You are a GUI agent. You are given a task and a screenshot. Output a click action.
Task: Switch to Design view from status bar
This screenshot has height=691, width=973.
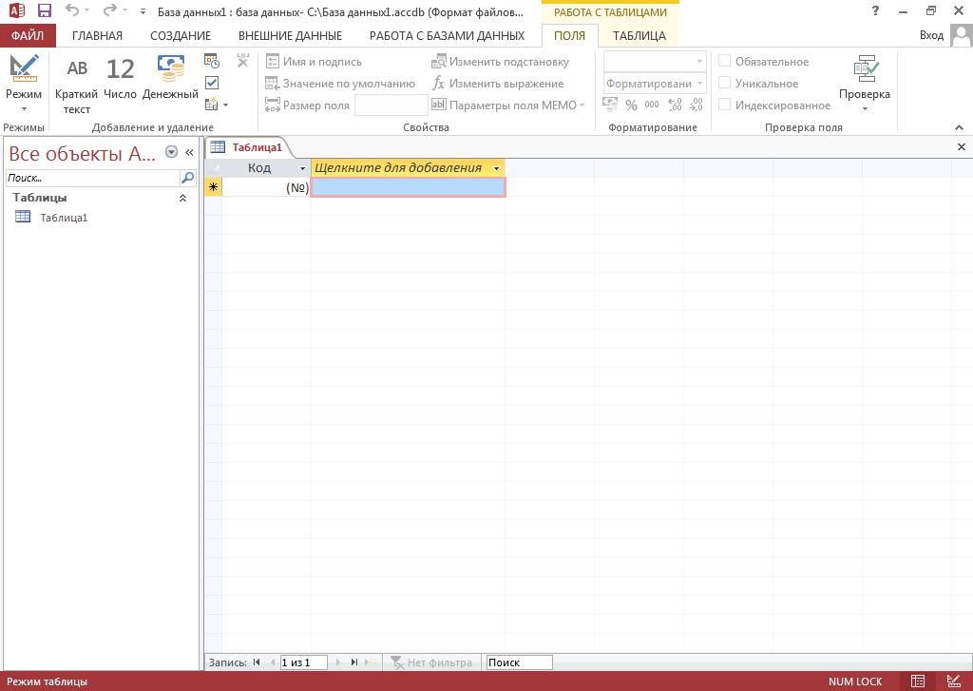[952, 681]
